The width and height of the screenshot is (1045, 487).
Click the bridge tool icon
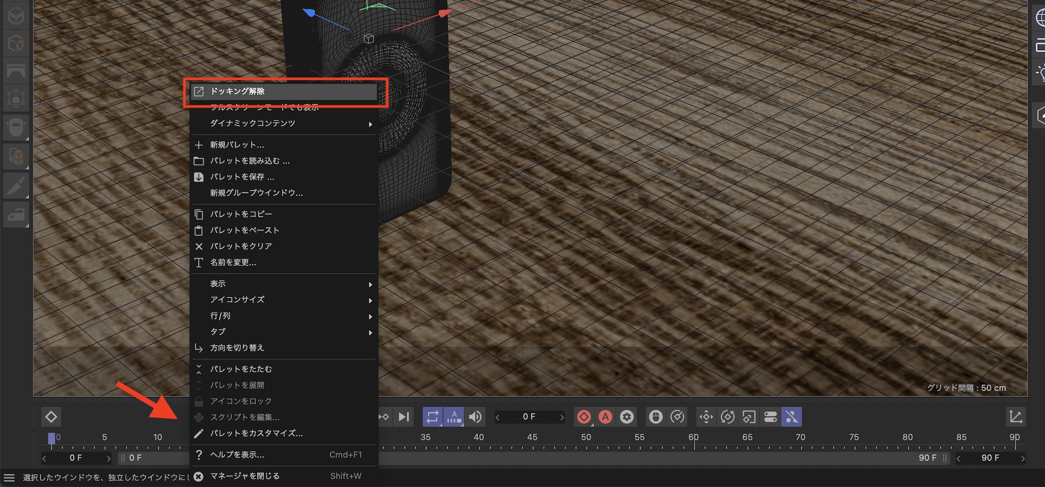point(16,71)
